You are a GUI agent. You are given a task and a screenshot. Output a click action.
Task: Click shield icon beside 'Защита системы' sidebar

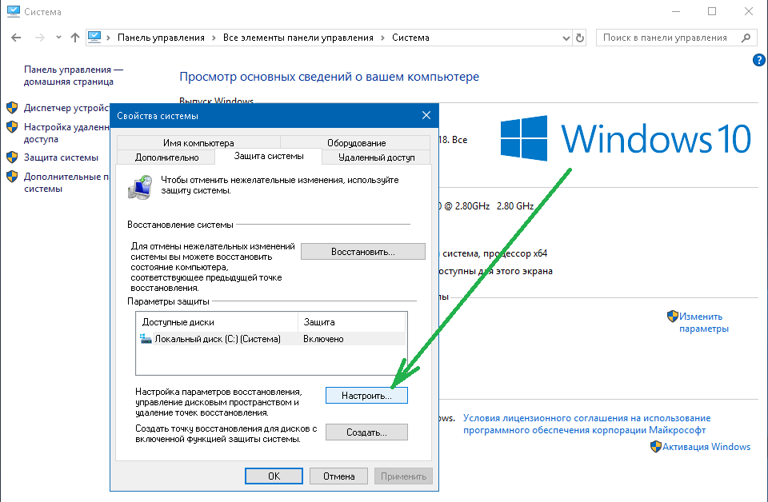12,157
